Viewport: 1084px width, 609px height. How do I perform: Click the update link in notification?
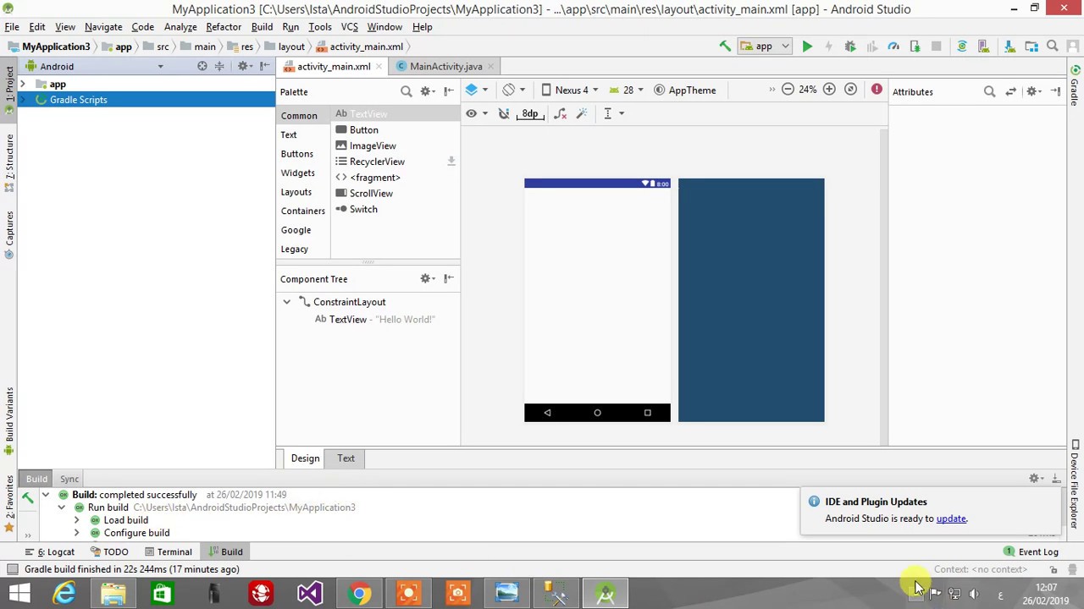click(951, 518)
